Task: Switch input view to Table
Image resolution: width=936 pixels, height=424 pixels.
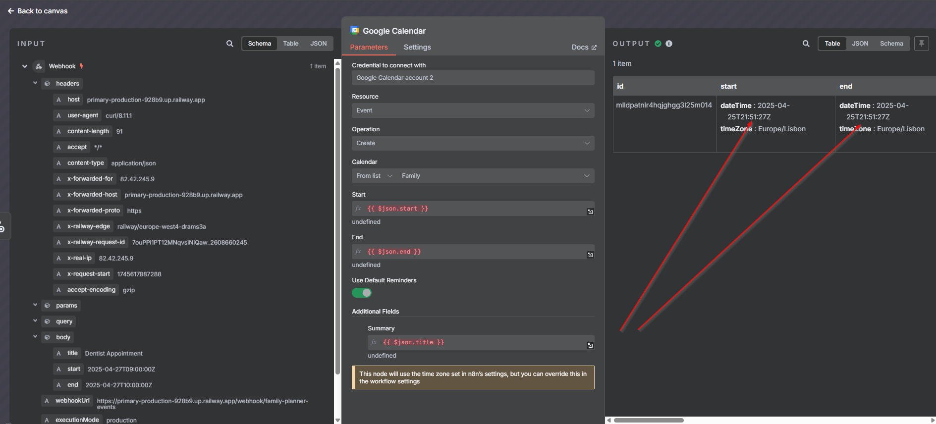Action: coord(291,44)
